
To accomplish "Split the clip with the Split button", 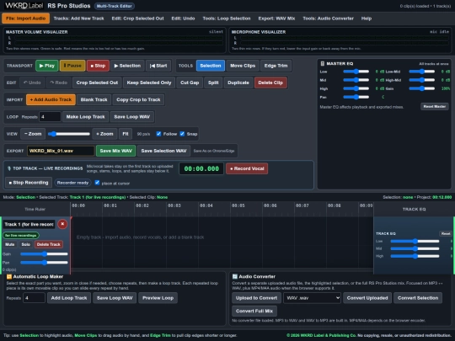I will click(213, 83).
